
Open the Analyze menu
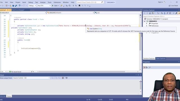click(x=43, y=2)
